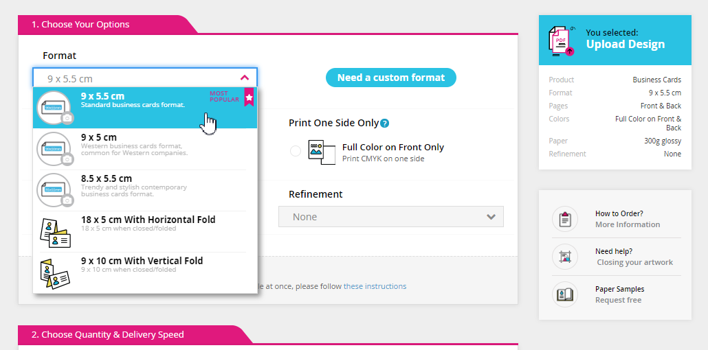Click the Print CMYK on one side text
The width and height of the screenshot is (708, 350).
(384, 159)
